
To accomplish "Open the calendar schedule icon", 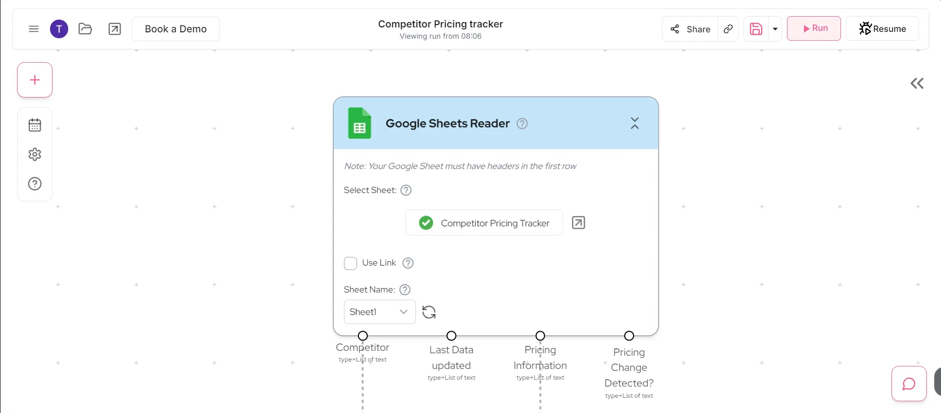I will [35, 125].
